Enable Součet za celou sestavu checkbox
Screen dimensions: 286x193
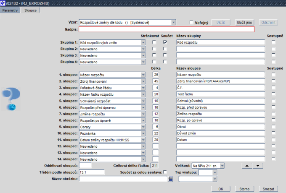click(165, 172)
